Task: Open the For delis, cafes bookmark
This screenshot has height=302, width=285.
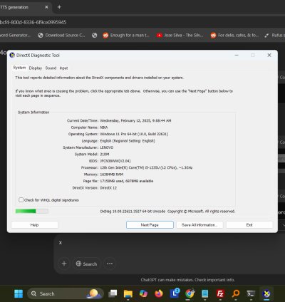Action: [234, 35]
